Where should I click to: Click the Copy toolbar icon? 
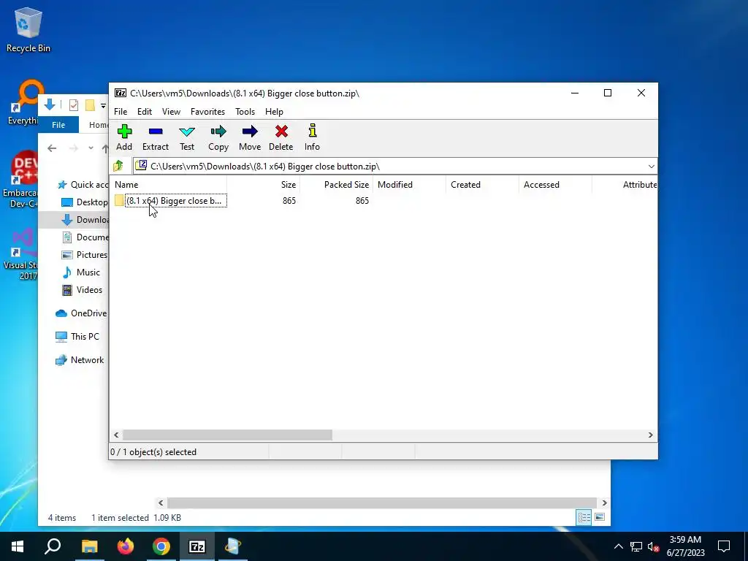pyautogui.click(x=218, y=137)
